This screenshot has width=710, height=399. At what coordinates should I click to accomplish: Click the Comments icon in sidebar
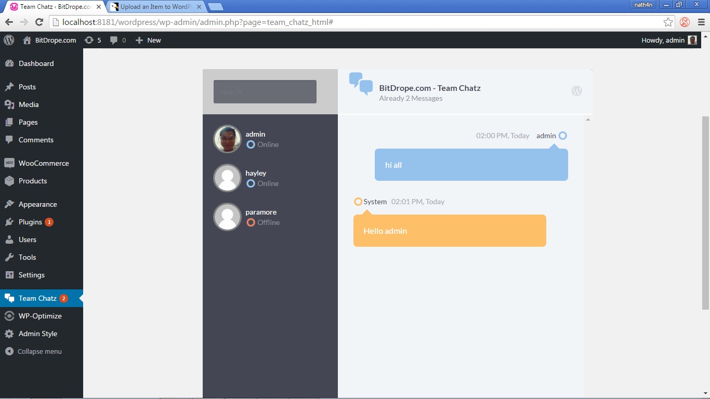9,140
